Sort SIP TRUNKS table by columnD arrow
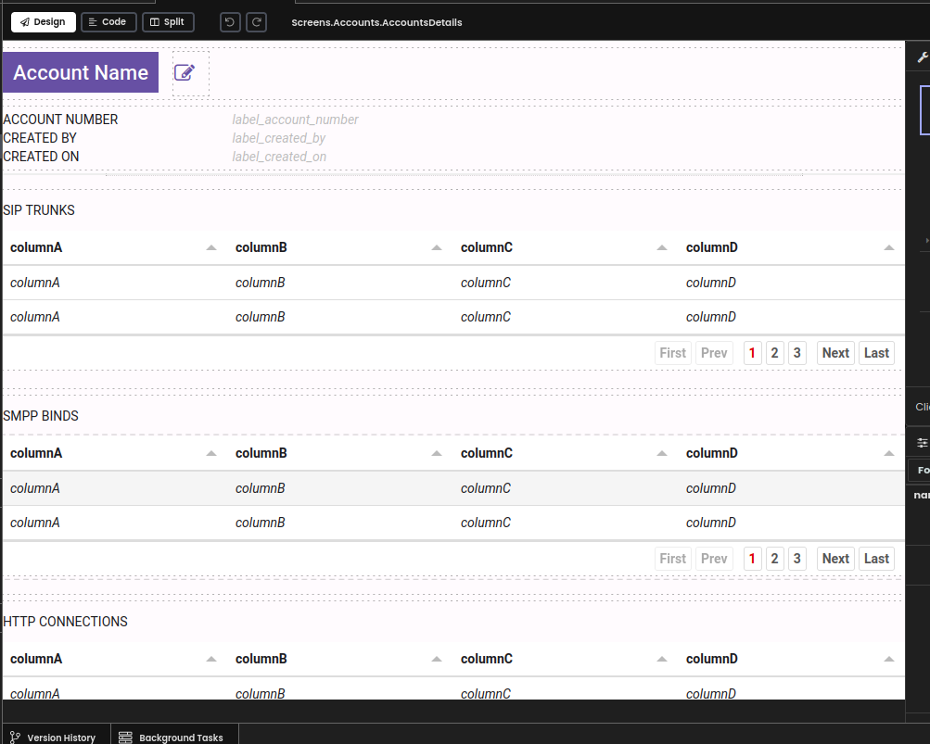Viewport: 930px width, 744px height. point(888,247)
